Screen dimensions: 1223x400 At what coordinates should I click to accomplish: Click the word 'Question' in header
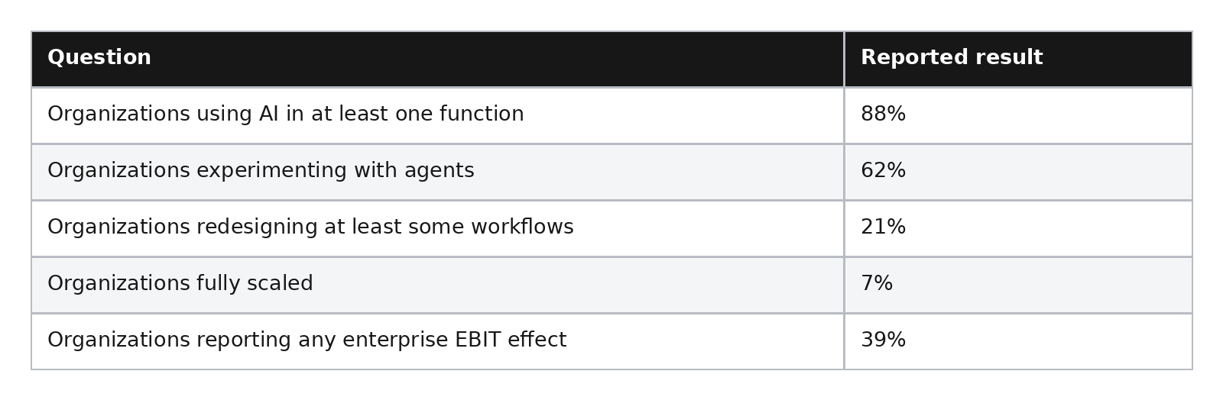click(x=99, y=58)
